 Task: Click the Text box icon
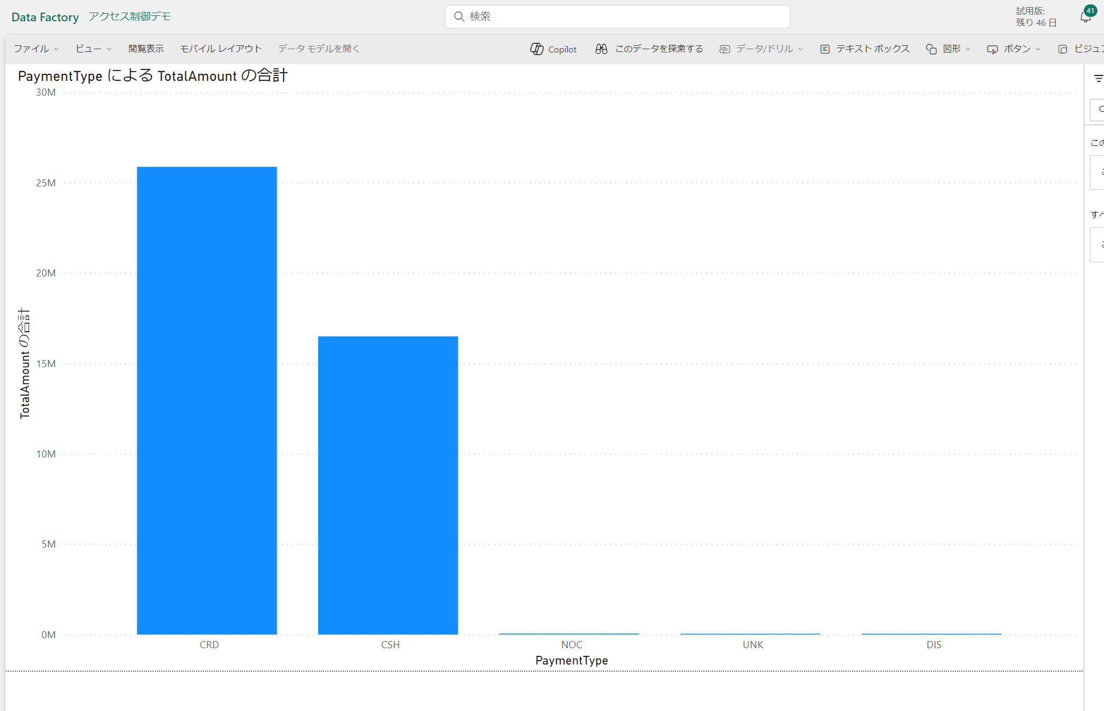[825, 49]
